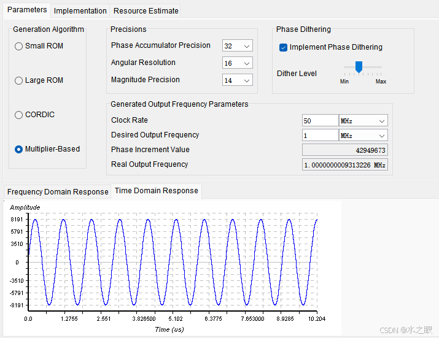The width and height of the screenshot is (439, 338).
Task: Click the Dither Level slider handle
Action: click(359, 67)
